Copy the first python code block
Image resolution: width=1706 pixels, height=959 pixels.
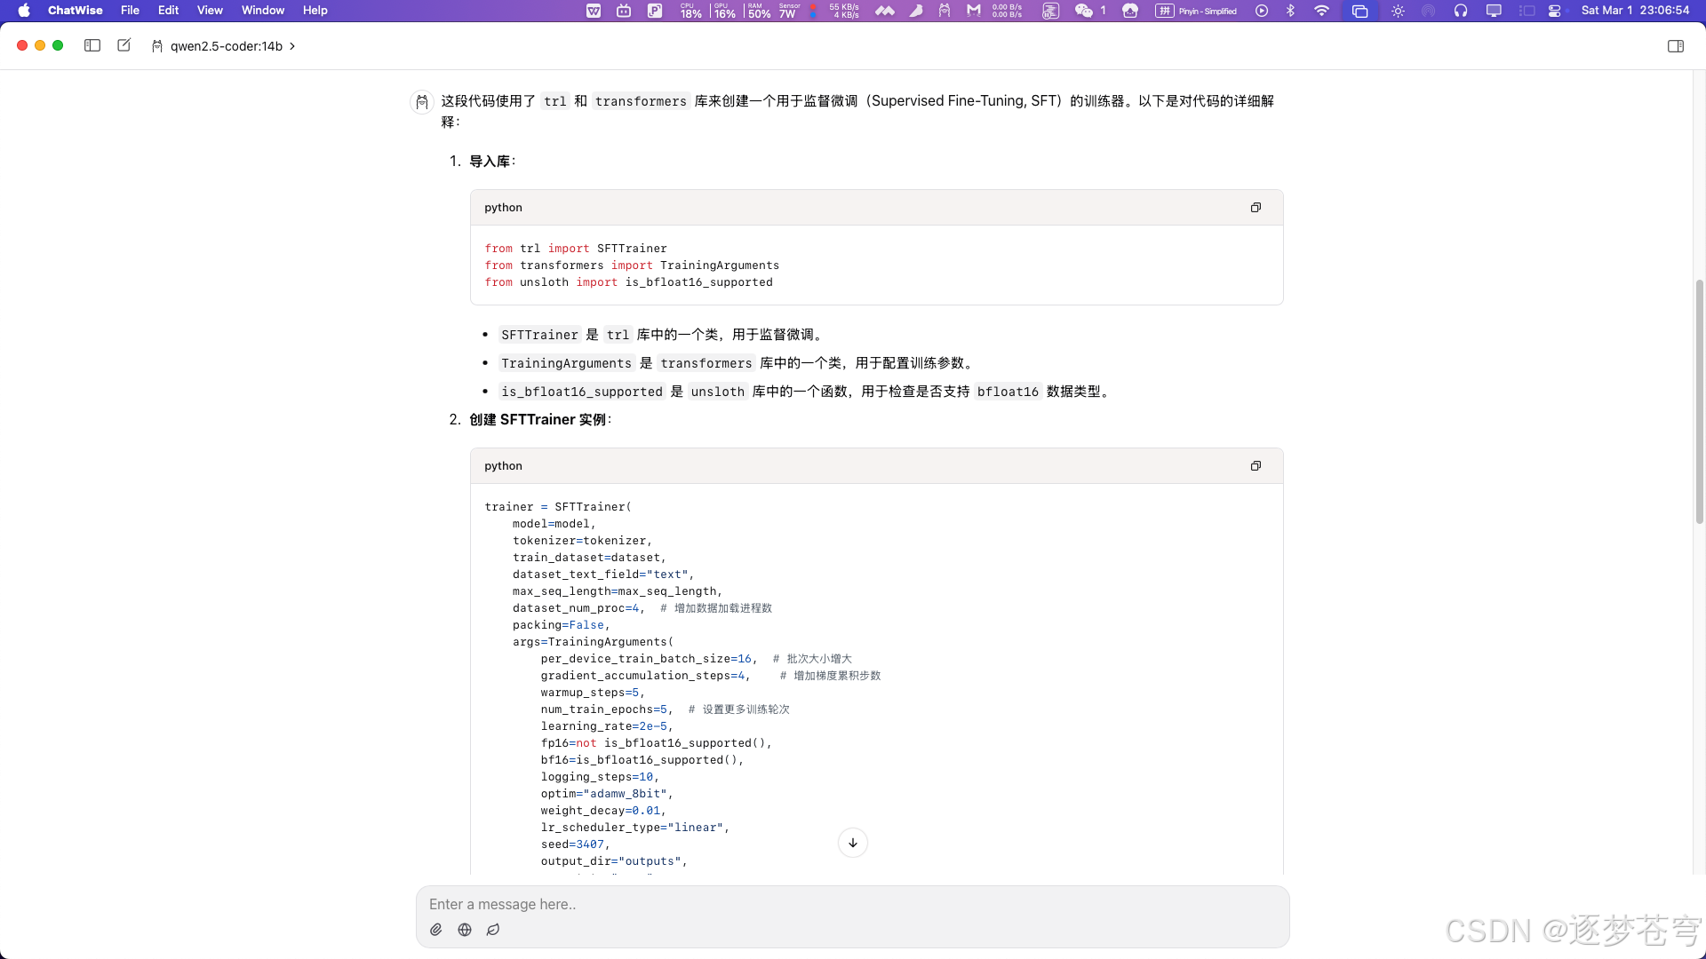1256,207
